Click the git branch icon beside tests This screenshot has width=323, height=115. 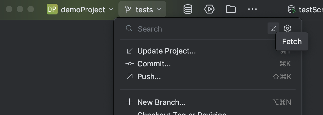(128, 10)
